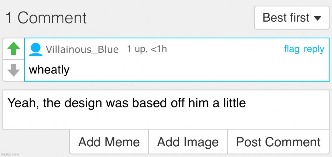Open the Best first sort dropdown

coord(292,18)
